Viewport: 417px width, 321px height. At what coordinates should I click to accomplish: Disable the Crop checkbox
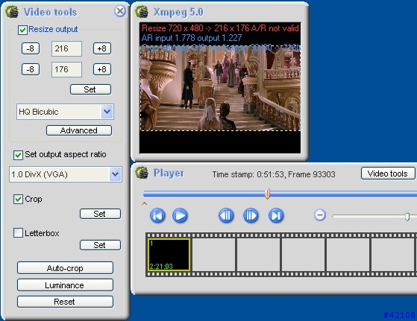(x=18, y=199)
